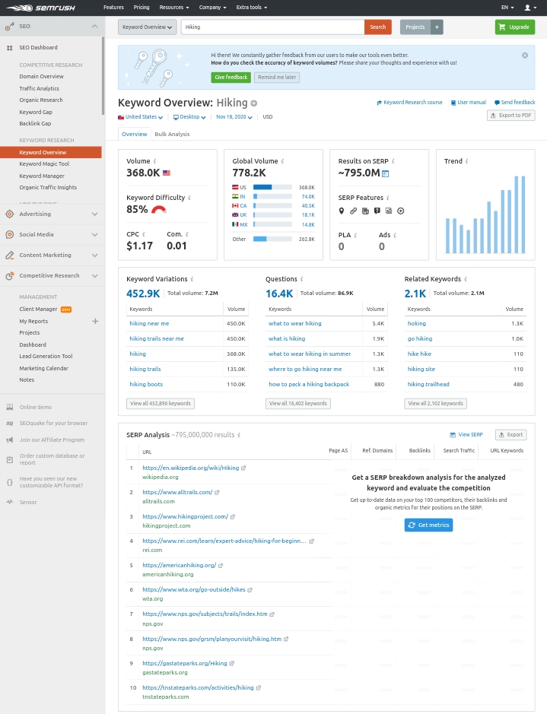Click the plus icon beside Hiking title
This screenshot has height=714, width=547.
coord(253,103)
